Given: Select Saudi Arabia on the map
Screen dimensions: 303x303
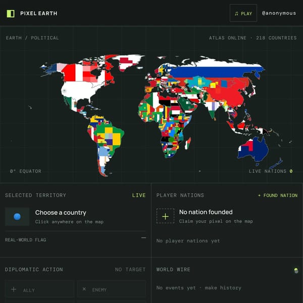Looking at the screenshot, I should point(185,103).
